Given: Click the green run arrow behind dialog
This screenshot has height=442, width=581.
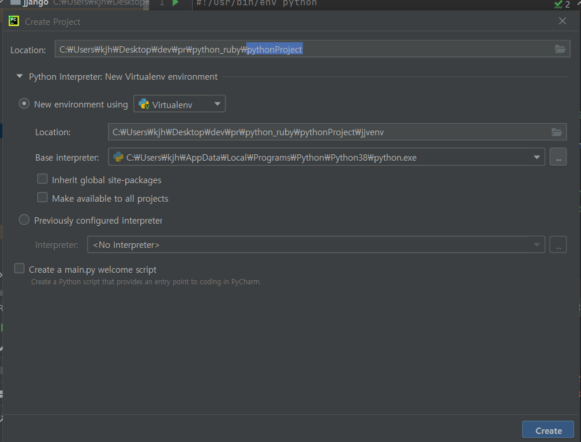Looking at the screenshot, I should point(175,3).
